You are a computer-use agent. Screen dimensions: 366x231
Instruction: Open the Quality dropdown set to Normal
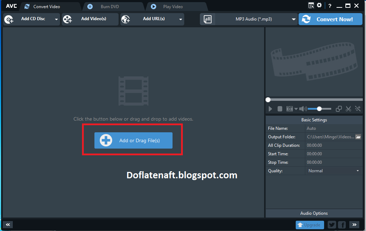coord(334,171)
